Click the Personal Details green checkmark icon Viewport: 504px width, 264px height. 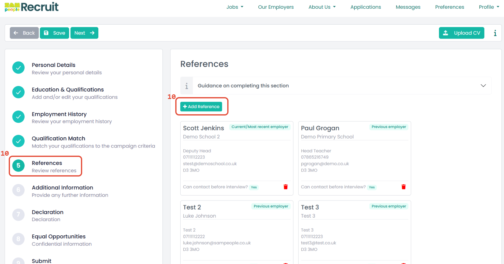pos(18,68)
